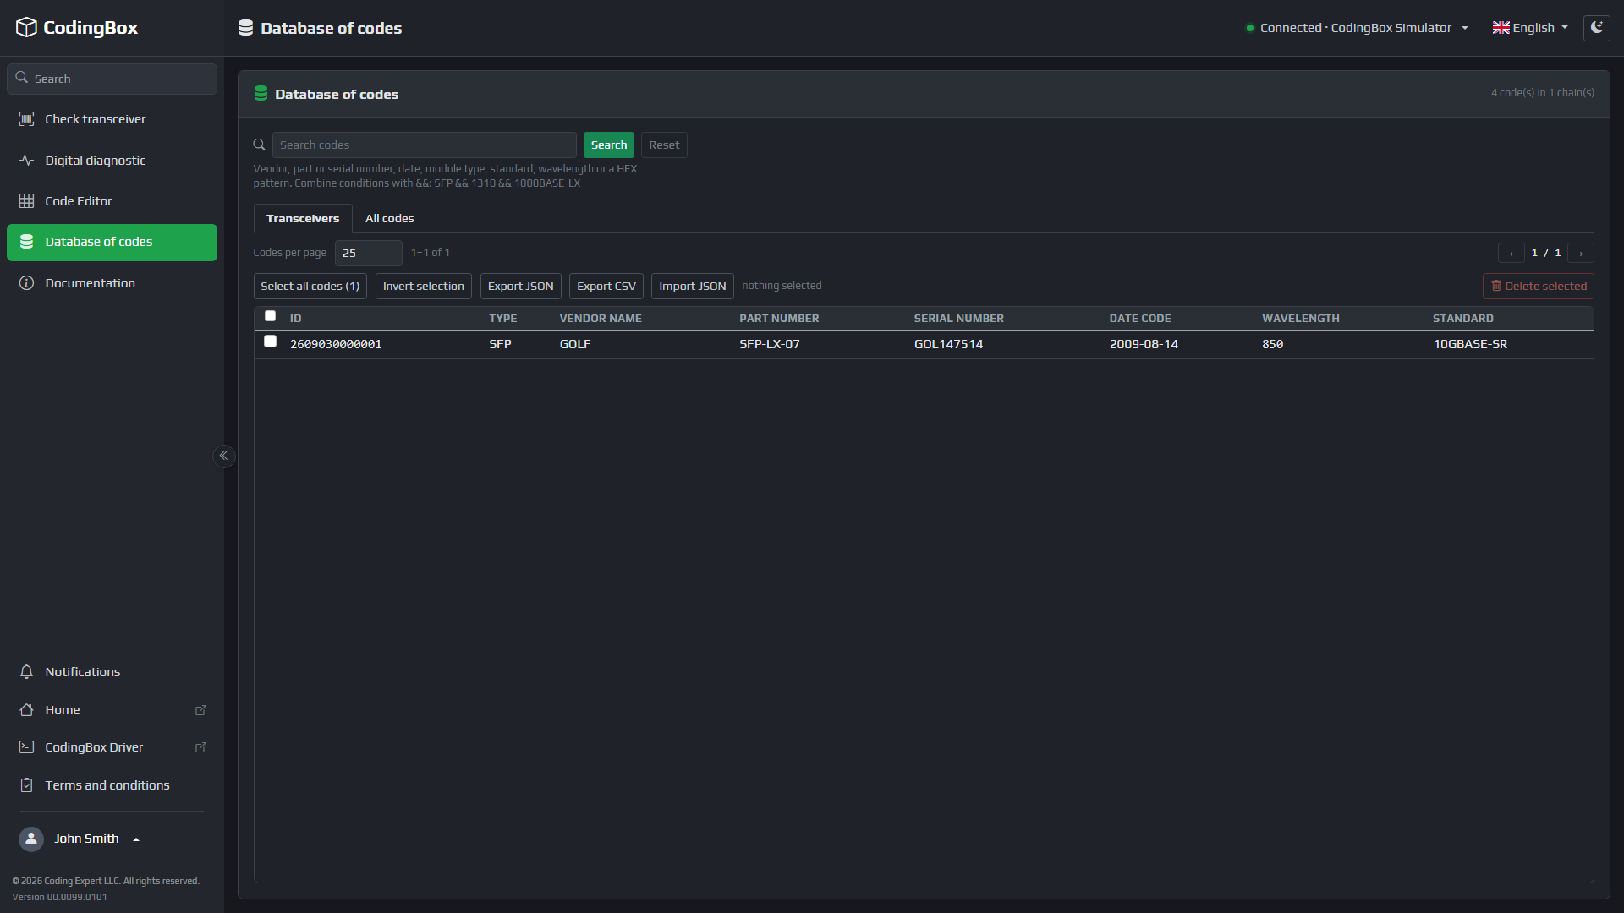Click the Notifications bell icon
This screenshot has width=1624, height=913.
coord(27,672)
